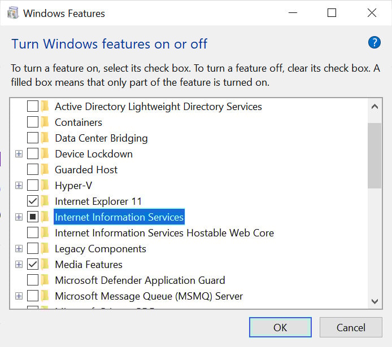
Task: Click folder icon beside Guarded Host
Action: point(45,170)
